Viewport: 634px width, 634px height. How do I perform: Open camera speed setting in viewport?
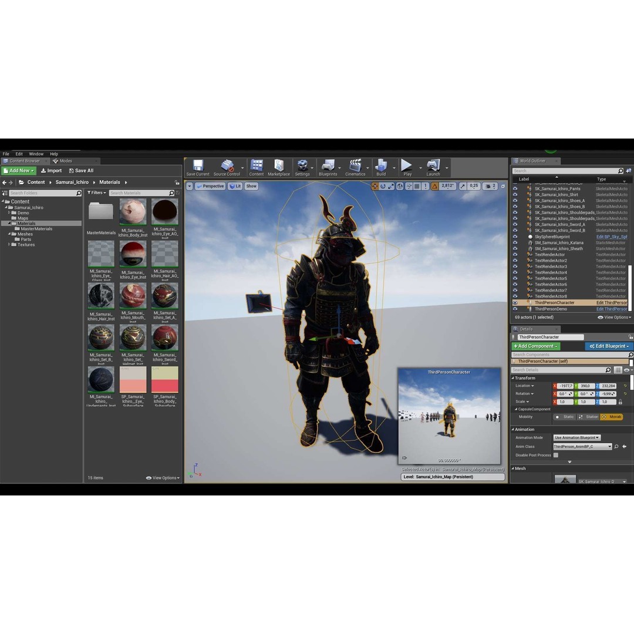490,186
